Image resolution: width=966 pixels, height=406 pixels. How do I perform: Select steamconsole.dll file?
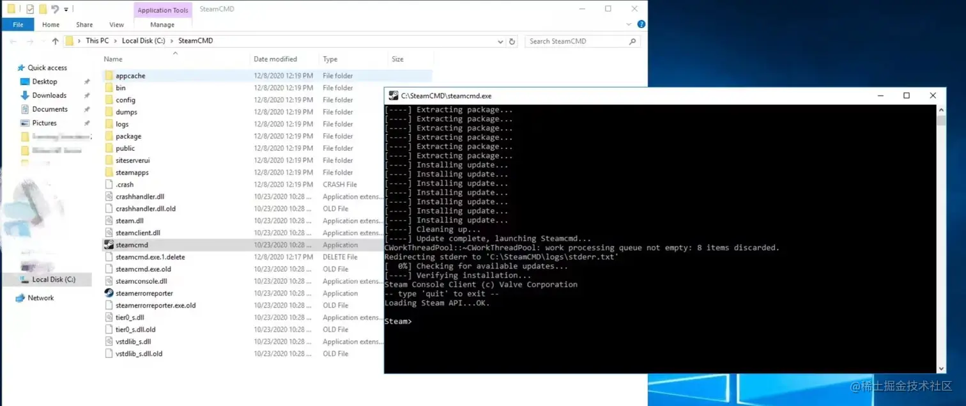tap(141, 281)
